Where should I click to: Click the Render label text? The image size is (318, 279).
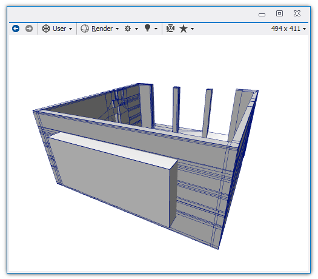tap(102, 29)
